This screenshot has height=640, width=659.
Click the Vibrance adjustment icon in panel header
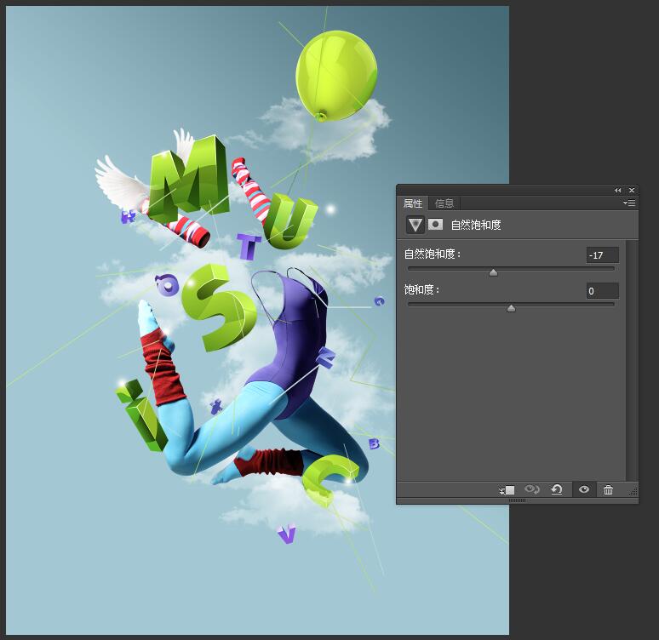point(415,225)
